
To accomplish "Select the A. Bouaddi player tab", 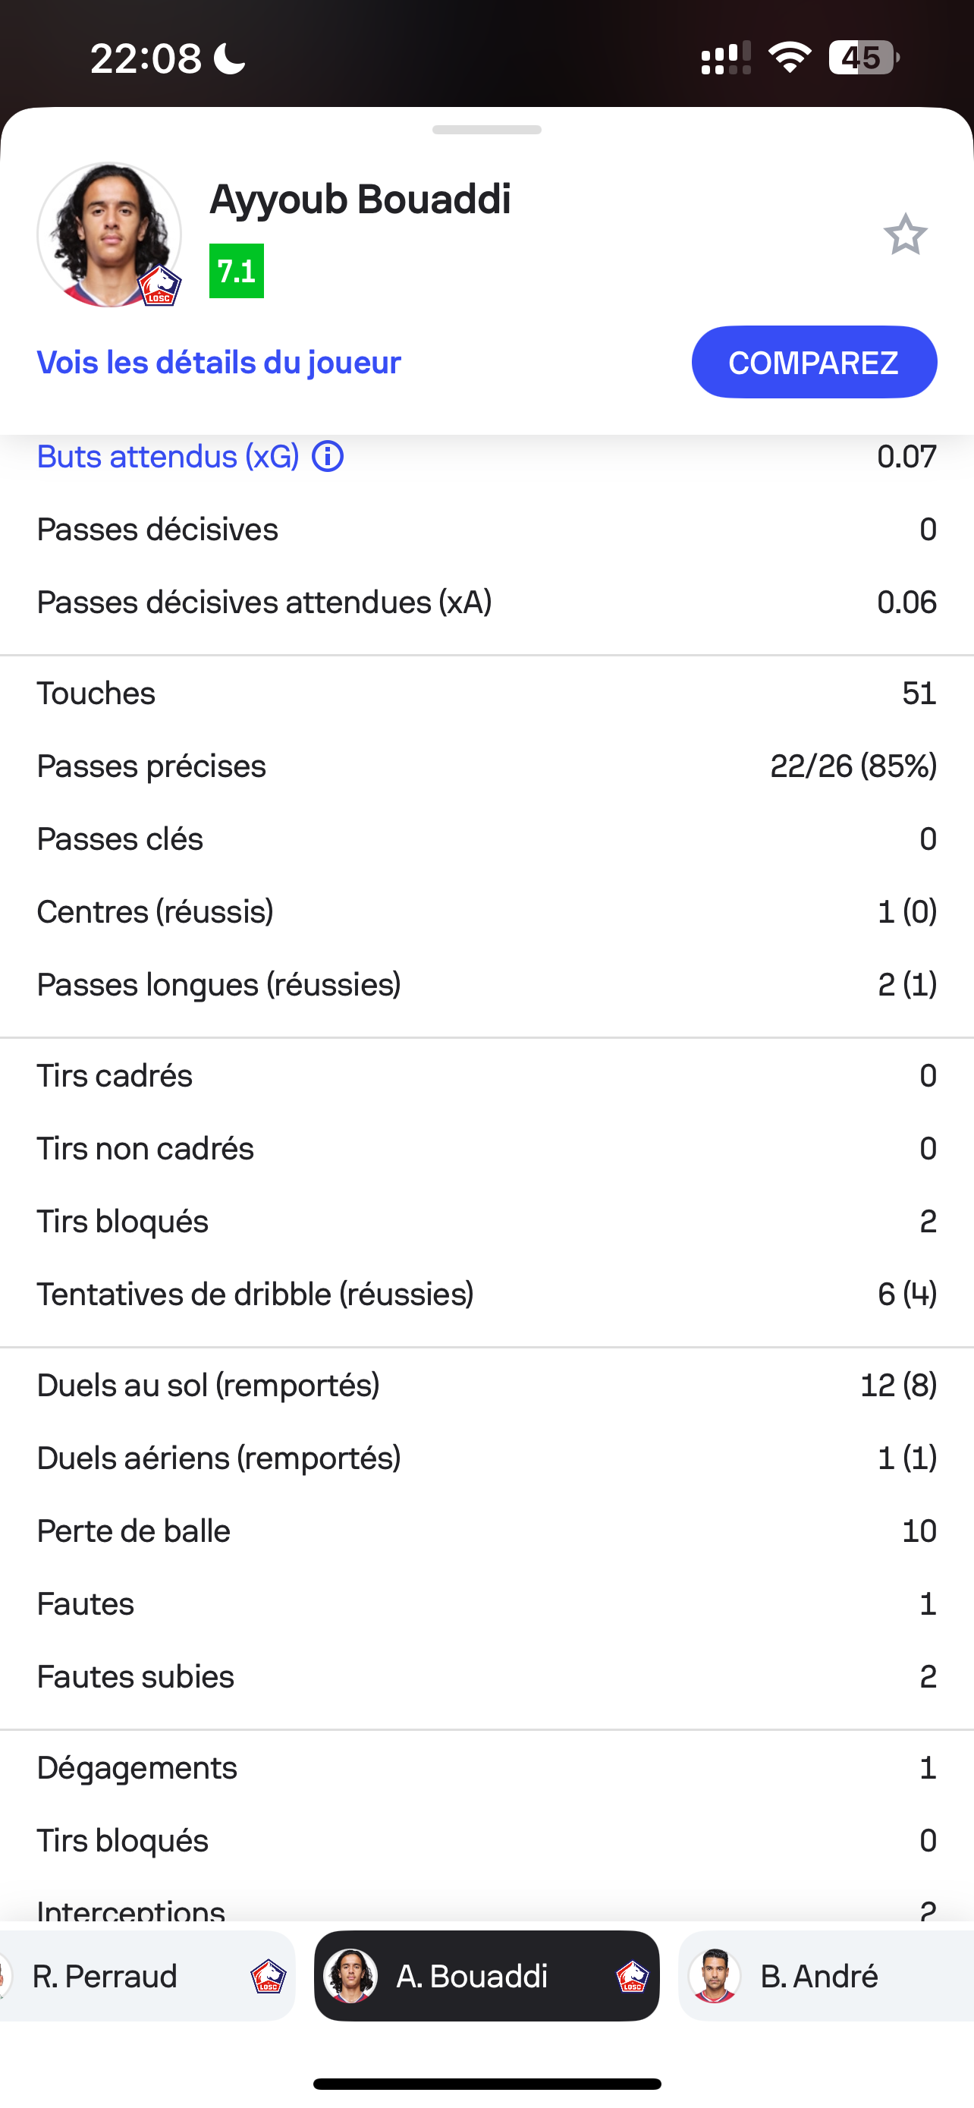I will (486, 1975).
